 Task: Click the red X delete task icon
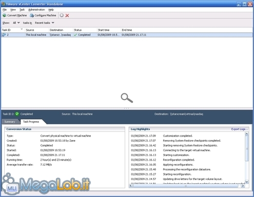(67, 15)
